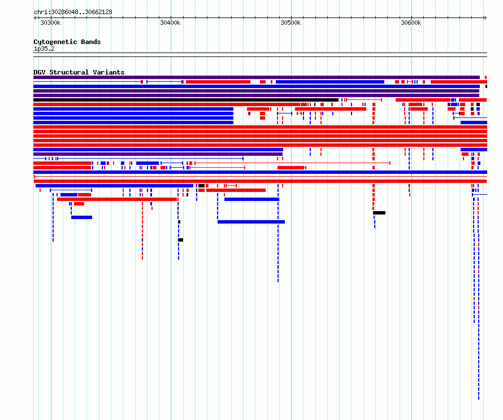
Task: Select the lowest solid blue variant bar
Action: point(251,222)
